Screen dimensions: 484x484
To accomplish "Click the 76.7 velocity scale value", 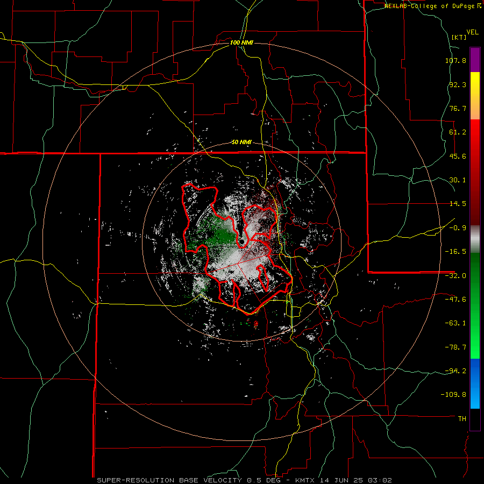I will click(458, 108).
